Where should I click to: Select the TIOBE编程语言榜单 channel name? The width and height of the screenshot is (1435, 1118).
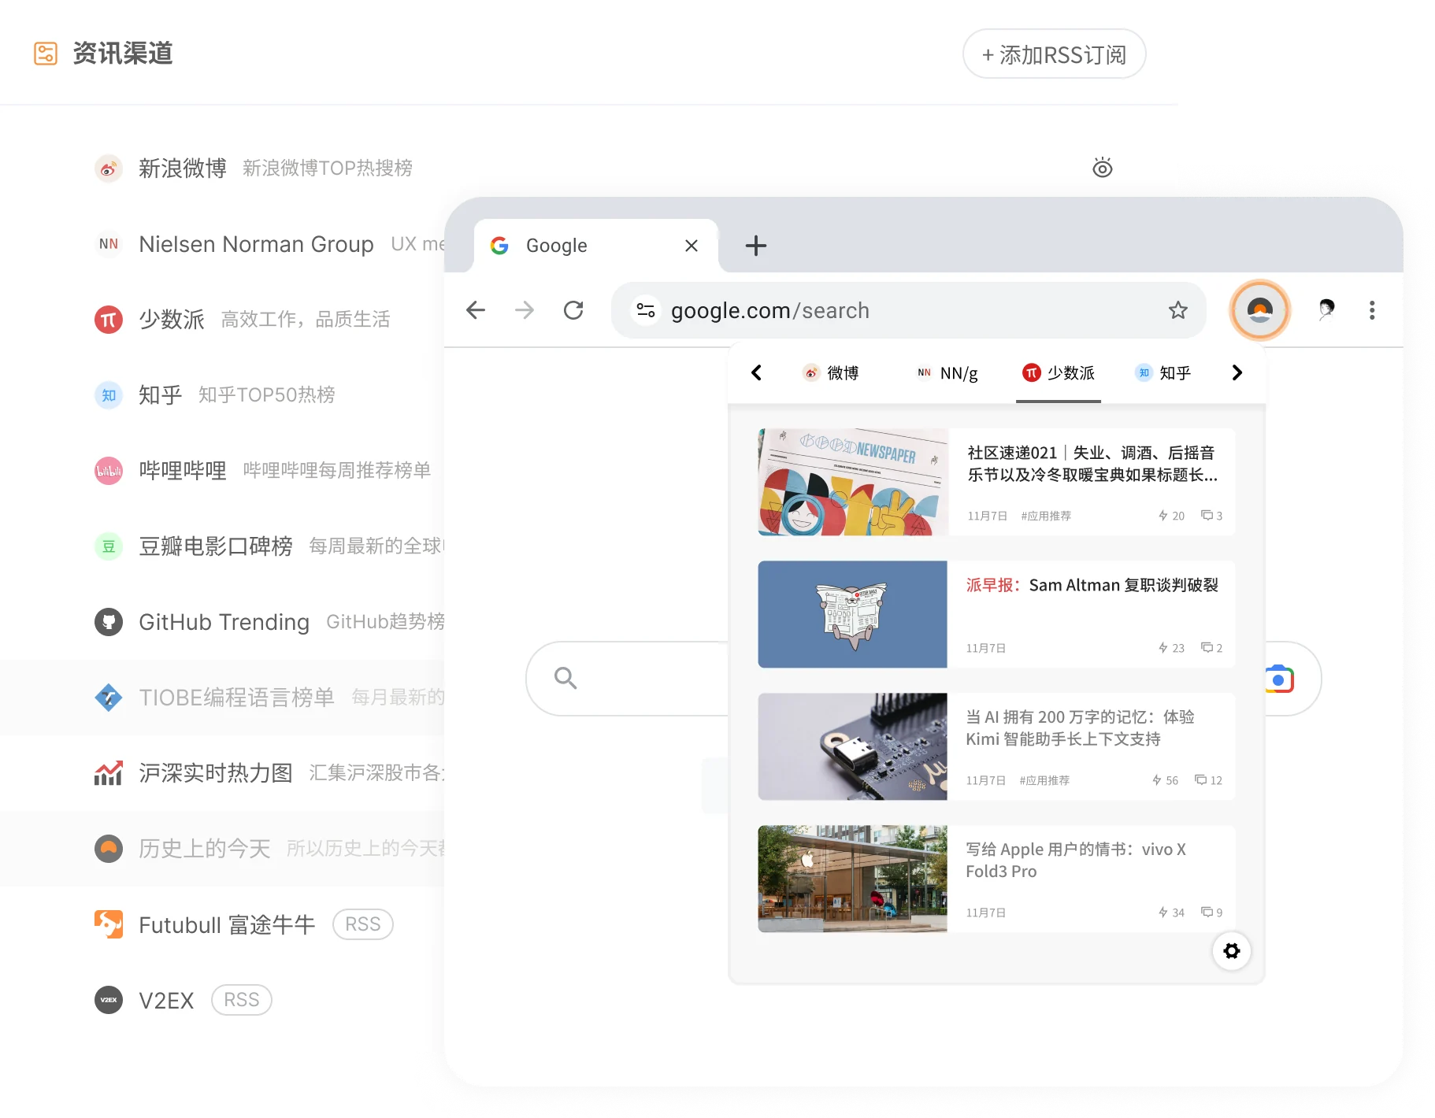click(236, 698)
